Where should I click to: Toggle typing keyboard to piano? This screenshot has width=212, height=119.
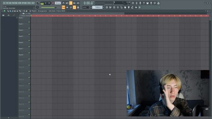(x=63, y=7)
